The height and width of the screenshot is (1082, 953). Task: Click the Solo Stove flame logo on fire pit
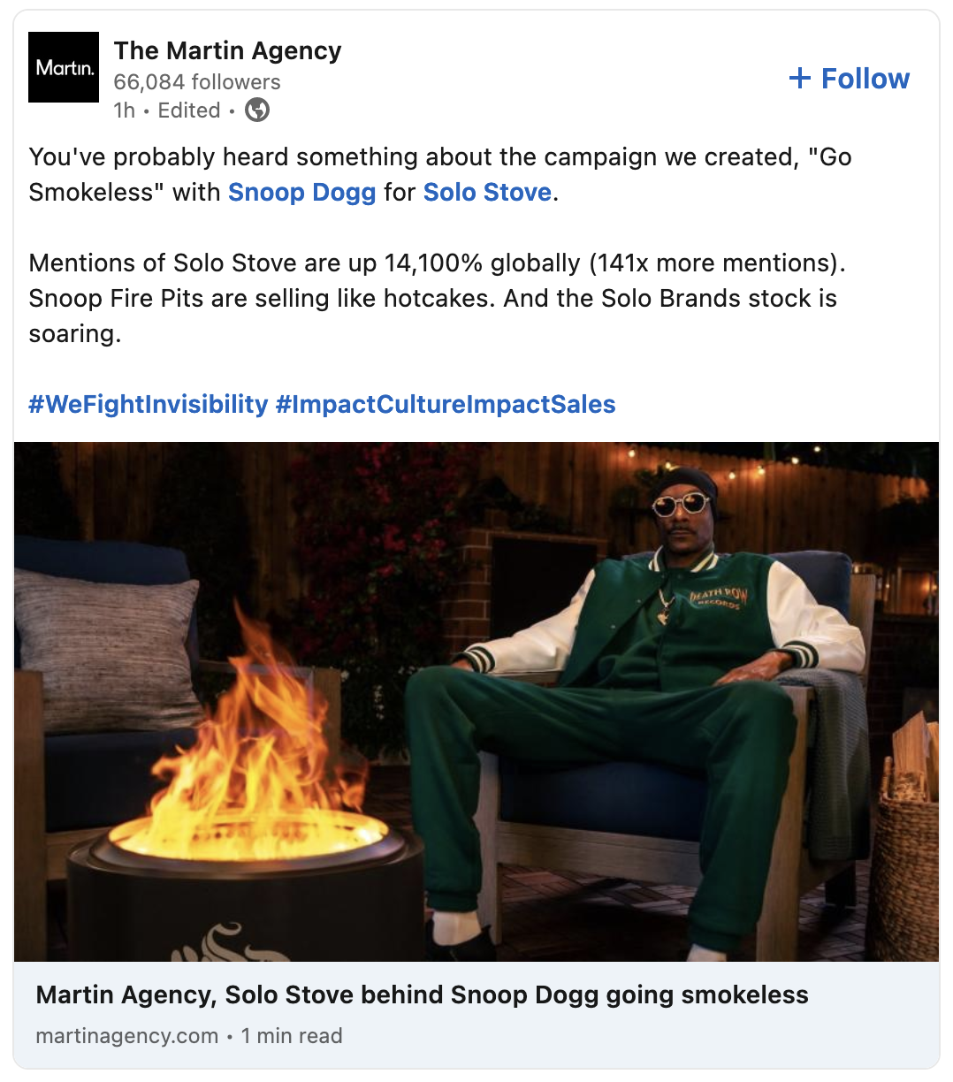coord(230,941)
